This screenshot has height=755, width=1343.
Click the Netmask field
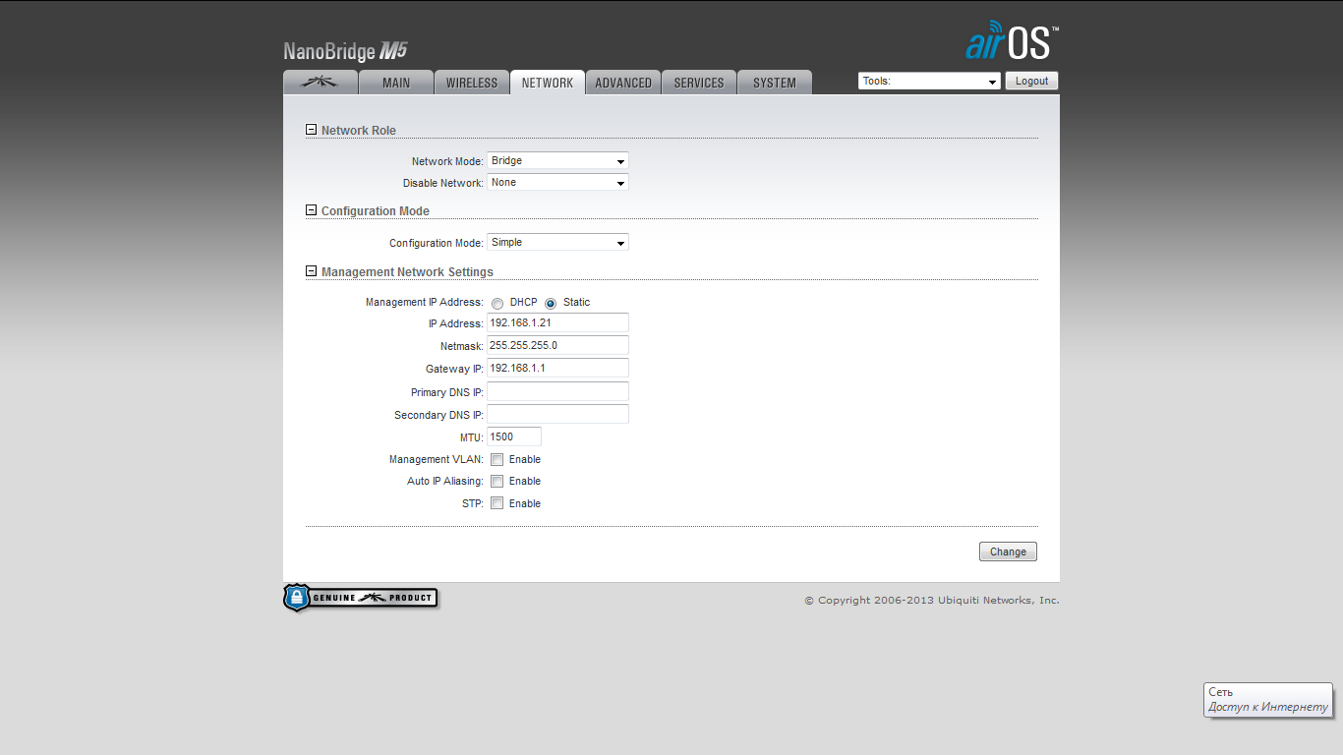coord(557,346)
